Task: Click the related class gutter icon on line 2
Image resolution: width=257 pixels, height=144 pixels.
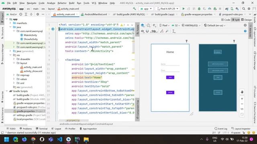Action: point(53,29)
